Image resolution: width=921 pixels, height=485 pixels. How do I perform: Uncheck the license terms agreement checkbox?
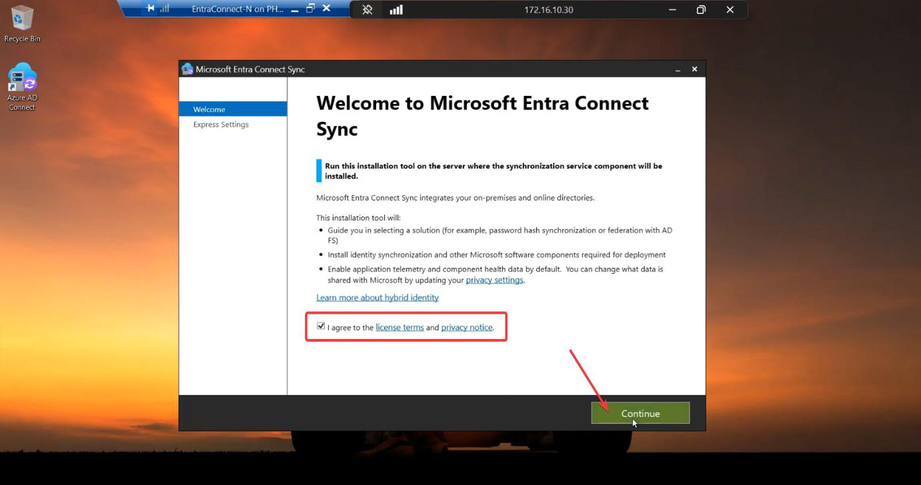click(x=321, y=326)
